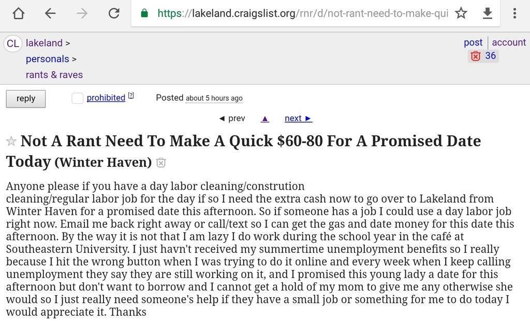Click the forward navigation arrow
530x321 pixels.
[x=82, y=13]
